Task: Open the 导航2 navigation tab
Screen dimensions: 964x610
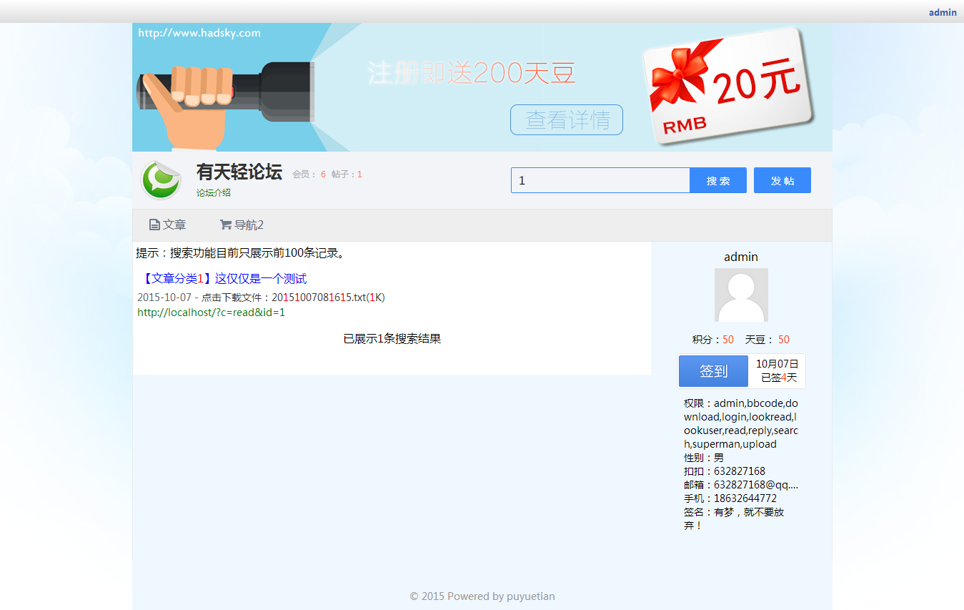Action: tap(242, 225)
